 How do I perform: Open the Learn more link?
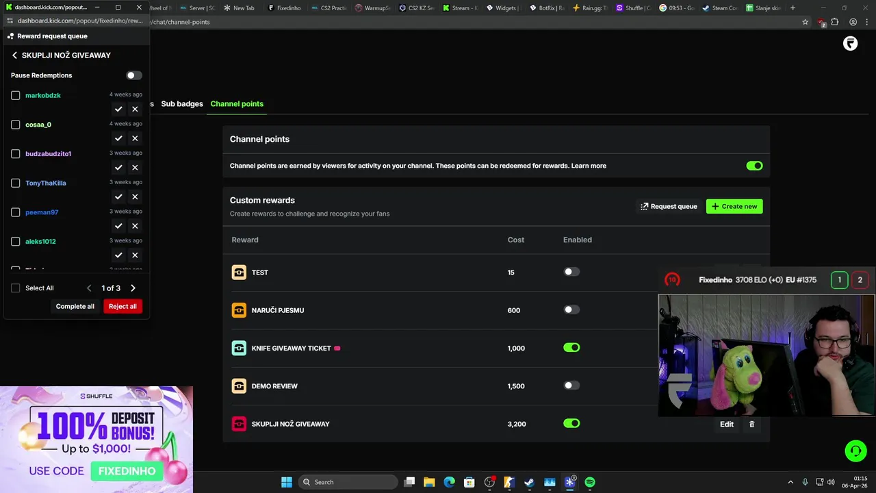pos(589,166)
